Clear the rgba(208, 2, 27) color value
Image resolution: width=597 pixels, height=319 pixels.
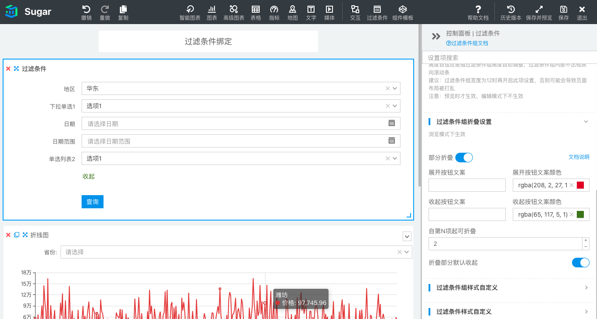pyautogui.click(x=572, y=185)
